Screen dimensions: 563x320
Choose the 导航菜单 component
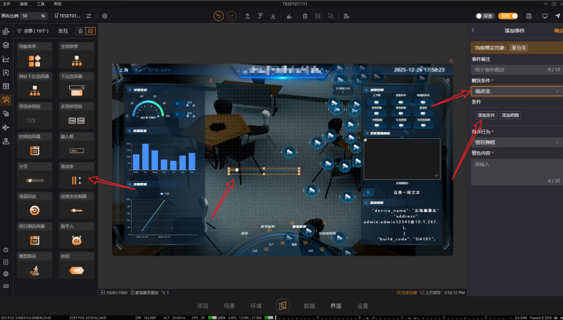pyautogui.click(x=35, y=56)
